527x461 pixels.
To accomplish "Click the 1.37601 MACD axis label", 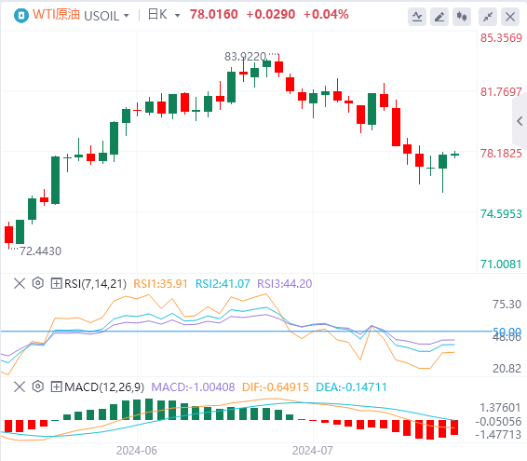I will [x=500, y=408].
